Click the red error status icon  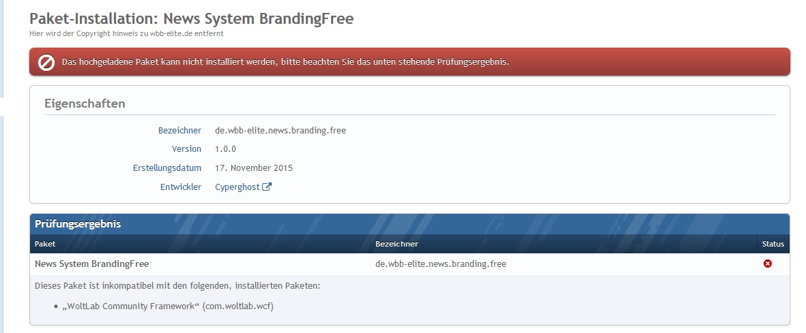pos(768,264)
